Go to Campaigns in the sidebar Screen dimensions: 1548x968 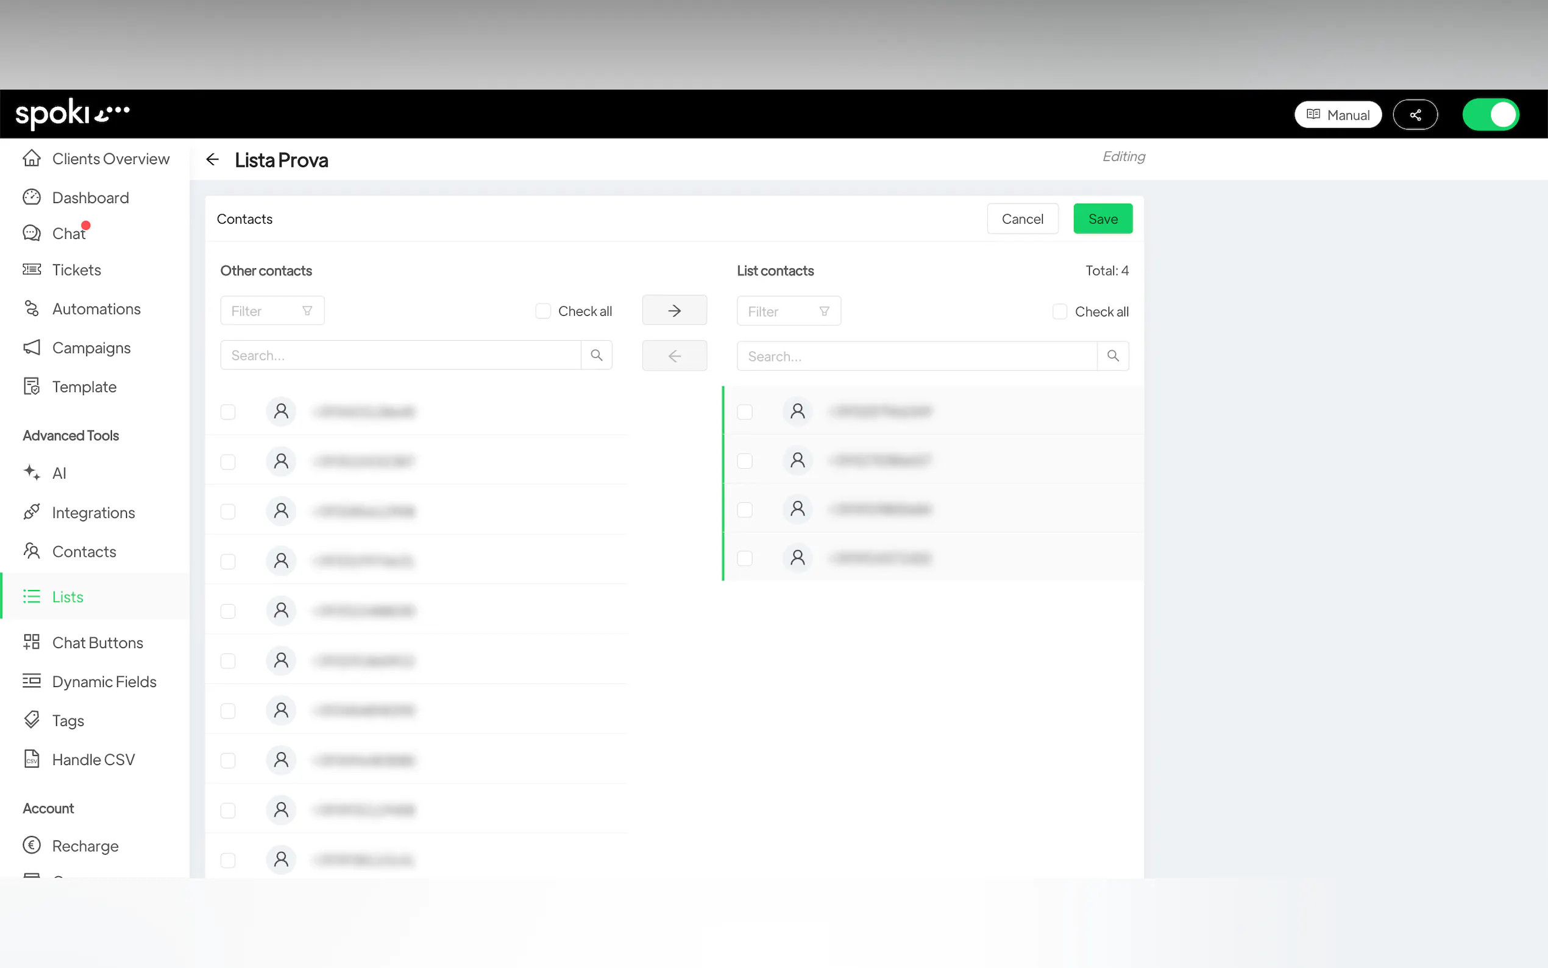point(91,347)
